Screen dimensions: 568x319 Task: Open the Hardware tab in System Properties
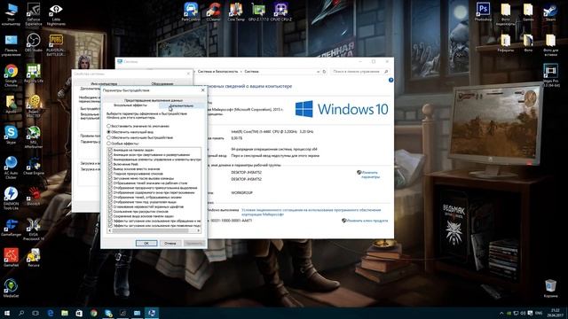point(162,83)
